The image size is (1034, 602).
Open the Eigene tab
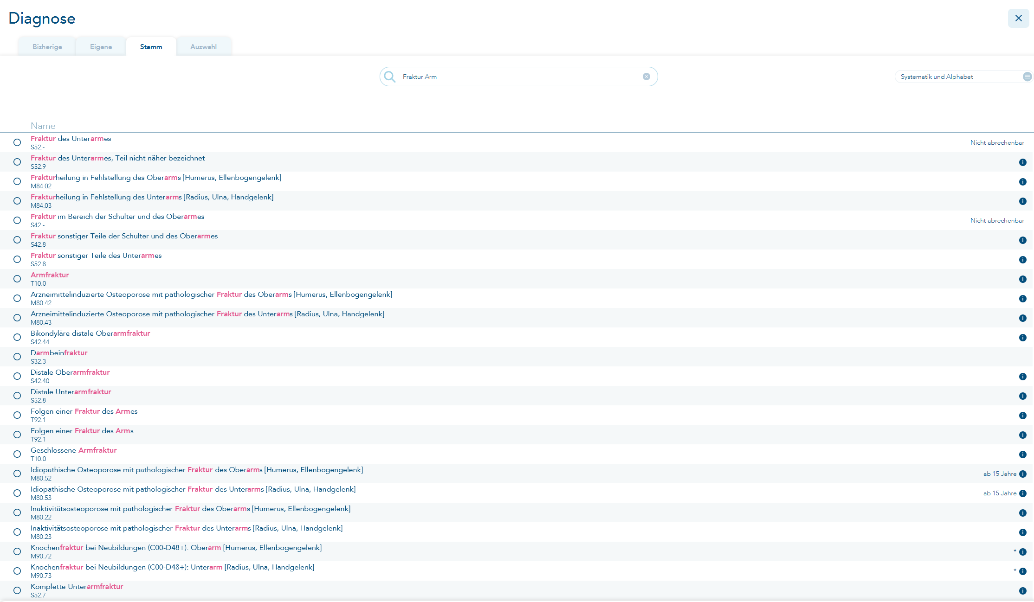[101, 47]
